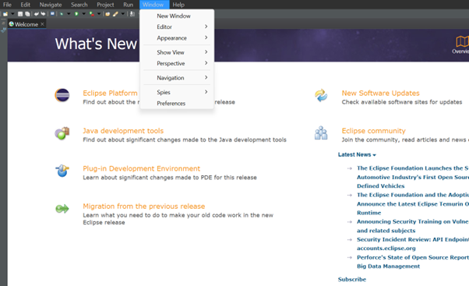Open Perforce's State of Open Source article
The height and width of the screenshot is (286, 469).
pyautogui.click(x=413, y=262)
